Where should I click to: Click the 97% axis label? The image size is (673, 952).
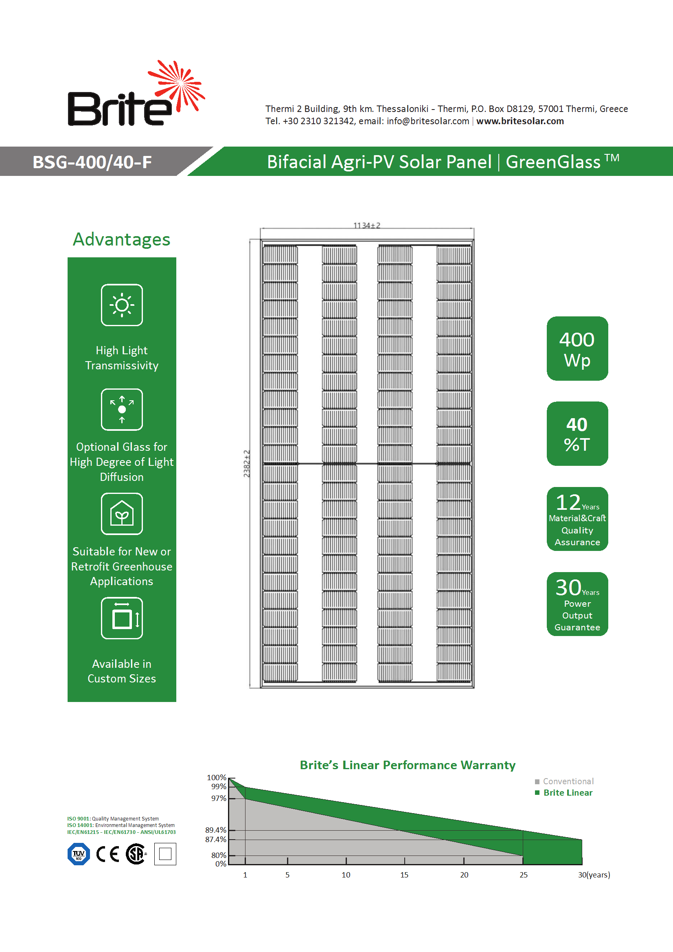[x=219, y=798]
